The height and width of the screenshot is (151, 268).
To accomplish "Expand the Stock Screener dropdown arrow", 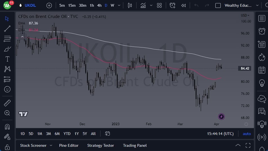I will 51,145.
